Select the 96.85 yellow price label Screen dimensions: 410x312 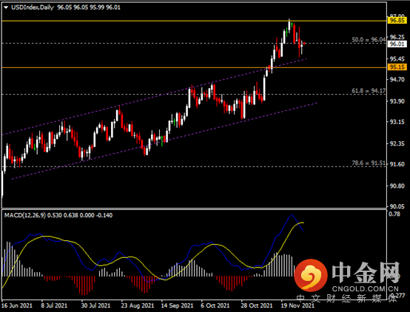(397, 21)
